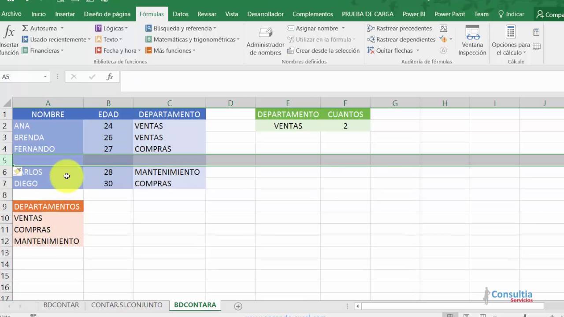
Task: Expand Matemáticas y trigonométricas functions
Action: click(x=192, y=39)
